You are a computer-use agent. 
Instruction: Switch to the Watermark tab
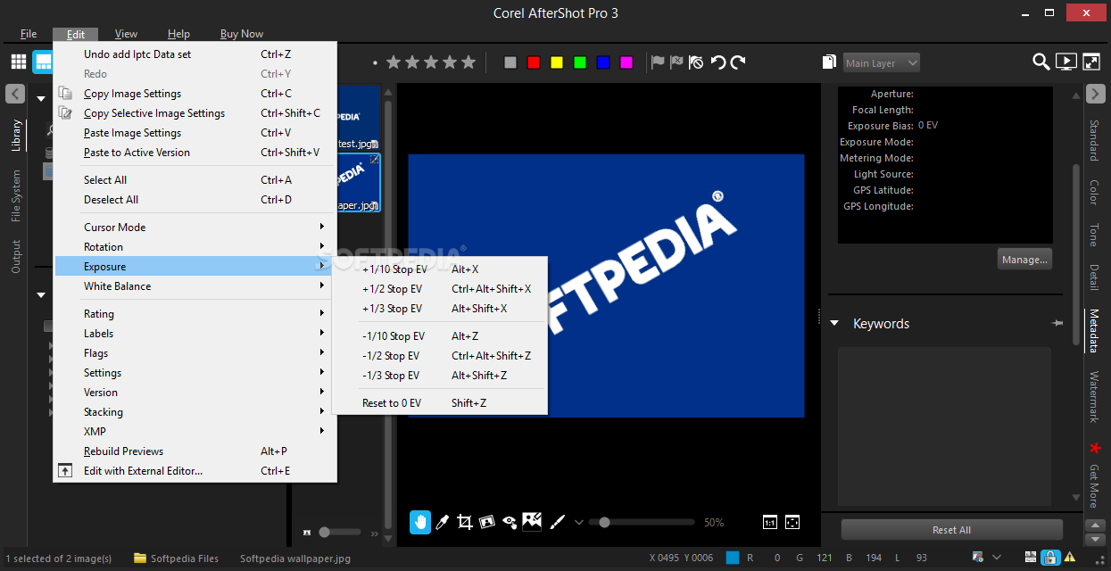point(1094,397)
